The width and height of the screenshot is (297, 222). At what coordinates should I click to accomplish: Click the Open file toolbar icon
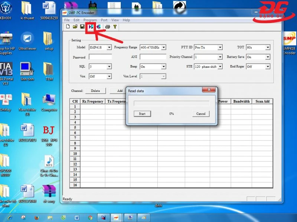point(75,27)
